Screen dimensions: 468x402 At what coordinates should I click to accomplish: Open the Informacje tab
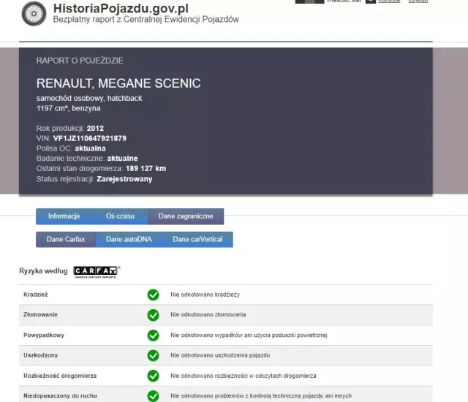click(x=64, y=216)
